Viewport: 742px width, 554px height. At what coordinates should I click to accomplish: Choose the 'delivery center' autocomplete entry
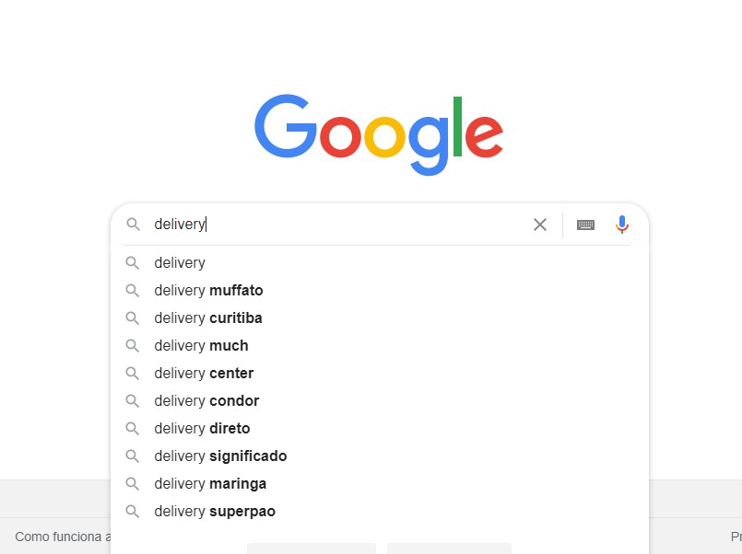click(x=203, y=373)
